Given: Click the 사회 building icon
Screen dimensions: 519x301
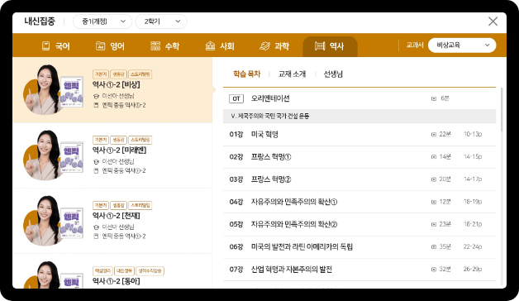Looking at the screenshot, I should click(210, 45).
